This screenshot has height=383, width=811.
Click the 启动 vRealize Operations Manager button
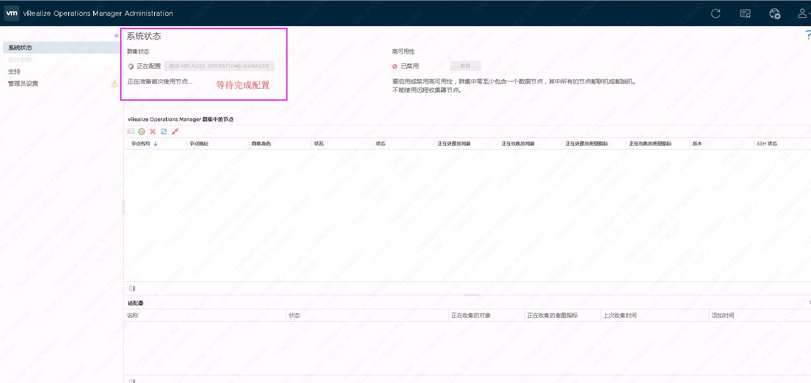click(219, 66)
